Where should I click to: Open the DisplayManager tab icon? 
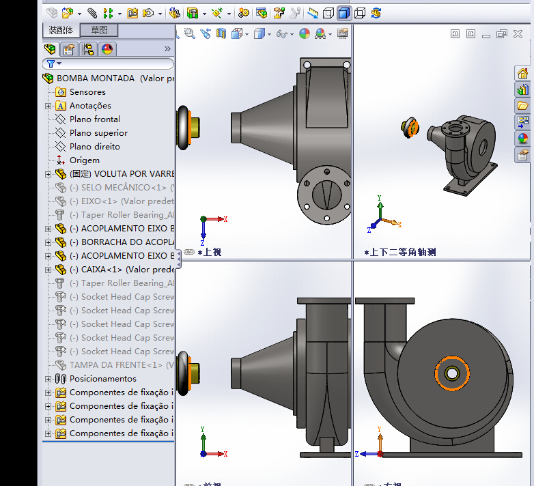coord(107,49)
